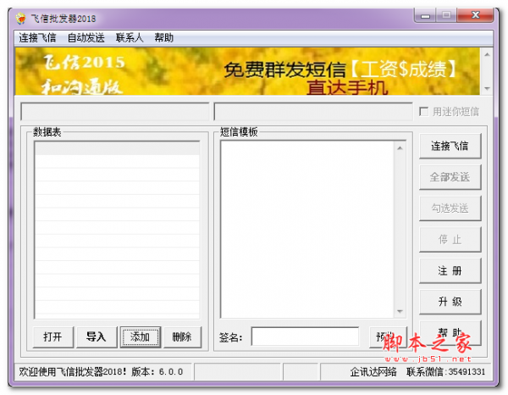Click the left read-only field above 数据表
508x395 pixels.
[115, 112]
